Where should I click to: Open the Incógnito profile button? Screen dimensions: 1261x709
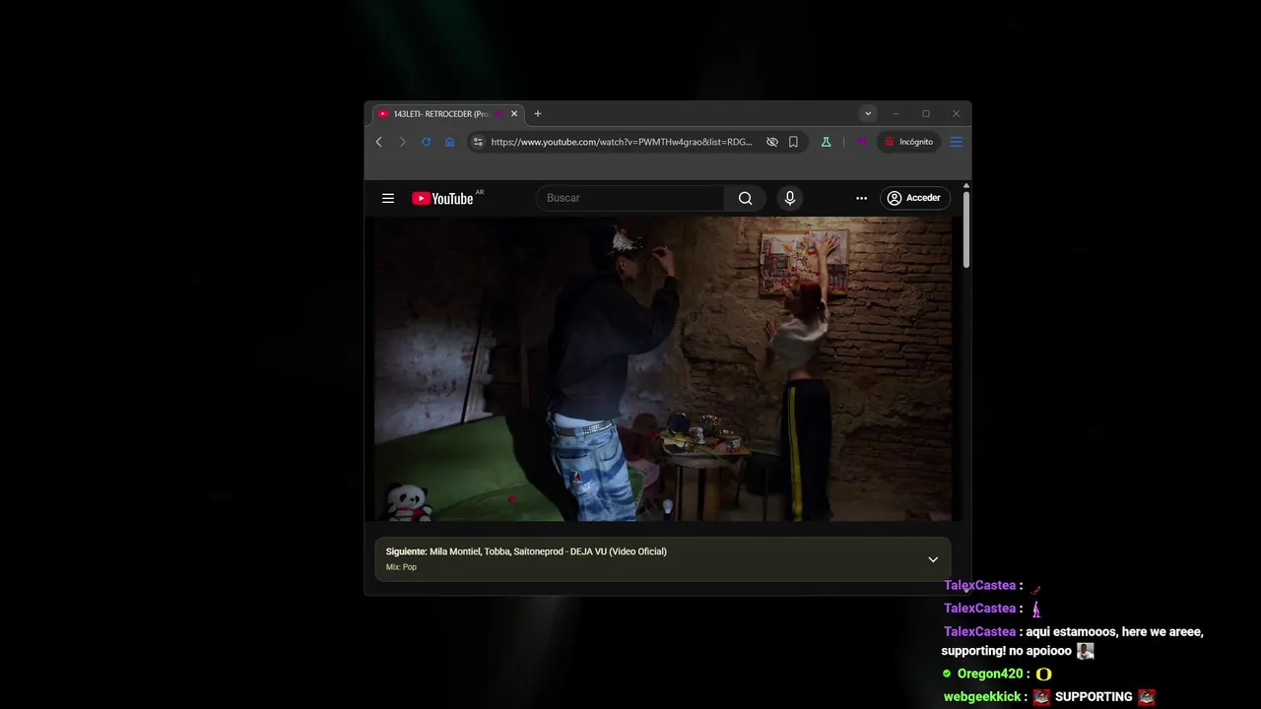909,142
